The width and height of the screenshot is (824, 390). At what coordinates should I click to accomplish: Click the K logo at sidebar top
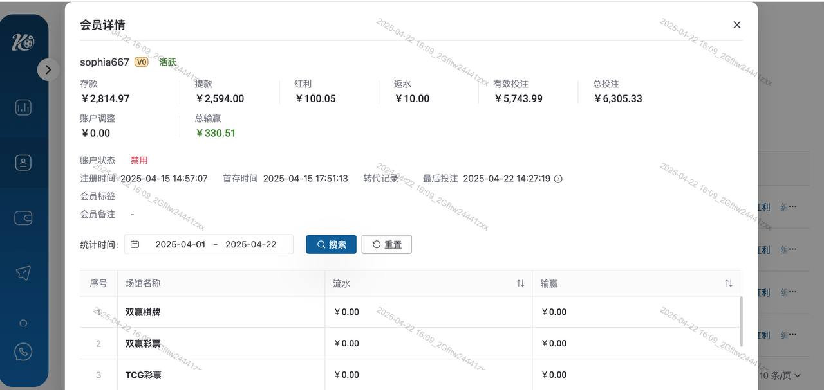23,42
